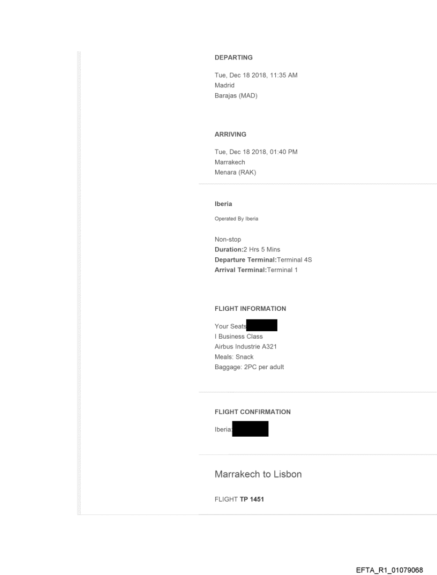Click the FLIGHT INFORMATION heading

point(250,309)
